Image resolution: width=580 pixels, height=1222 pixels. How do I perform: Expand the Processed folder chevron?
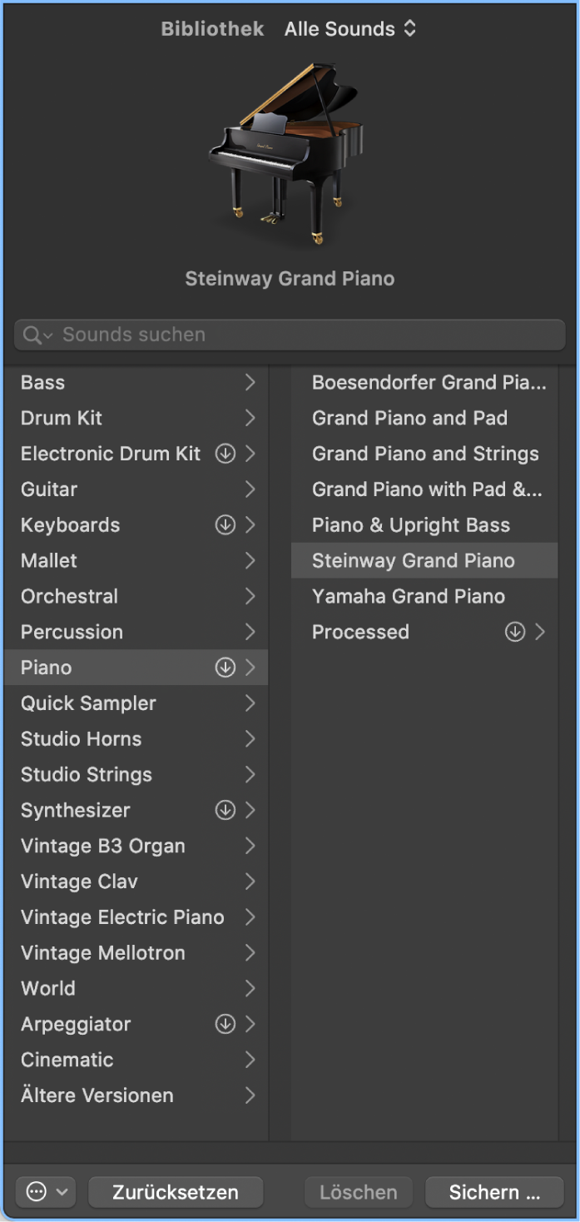coord(540,632)
